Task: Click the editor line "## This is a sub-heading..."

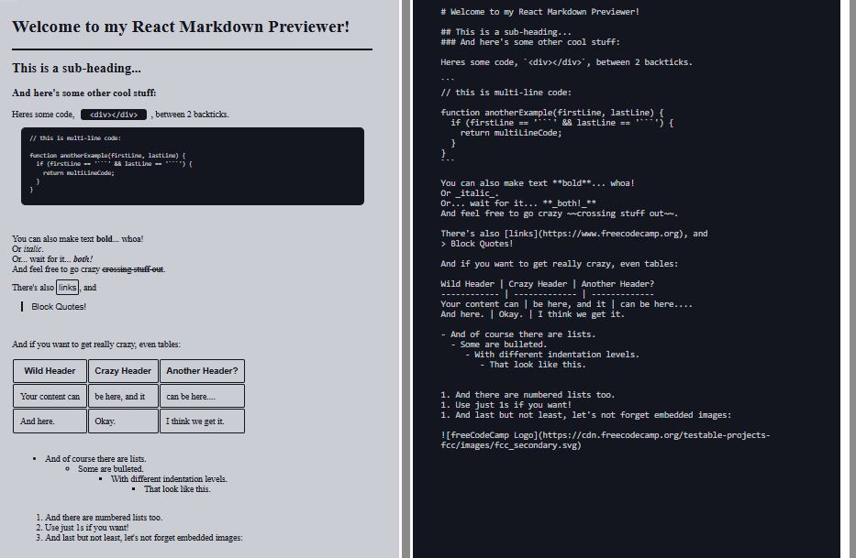Action: coord(506,32)
